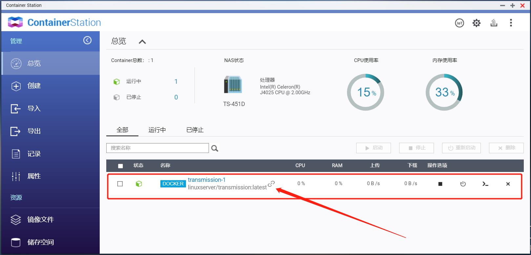The height and width of the screenshot is (255, 531).
Task: Click the 搜索名称 search field
Action: [x=157, y=148]
